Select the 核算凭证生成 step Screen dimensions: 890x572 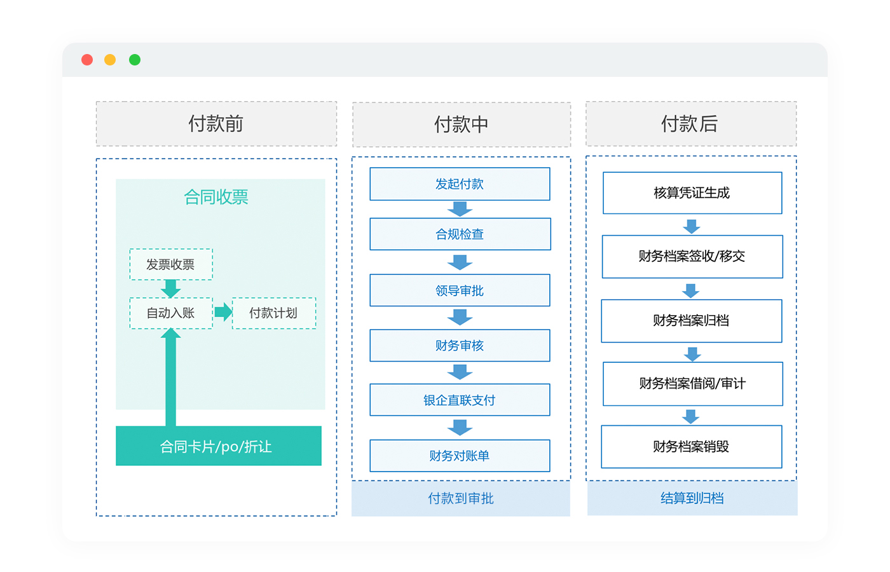[692, 193]
